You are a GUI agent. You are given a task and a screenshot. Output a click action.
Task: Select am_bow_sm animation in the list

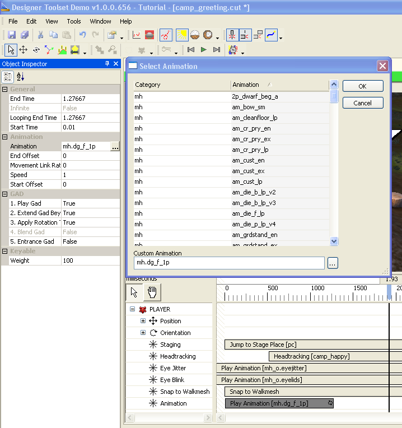pyautogui.click(x=249, y=107)
